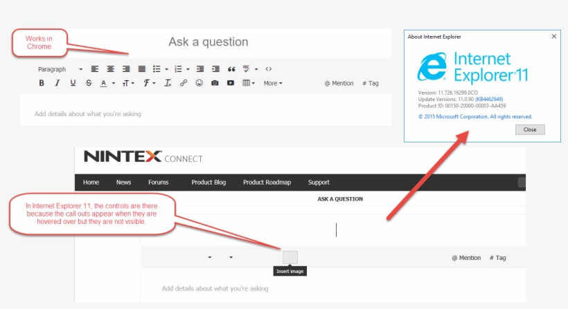The height and width of the screenshot is (309, 568).
Task: Expand the More toolbar menu
Action: pyautogui.click(x=273, y=83)
